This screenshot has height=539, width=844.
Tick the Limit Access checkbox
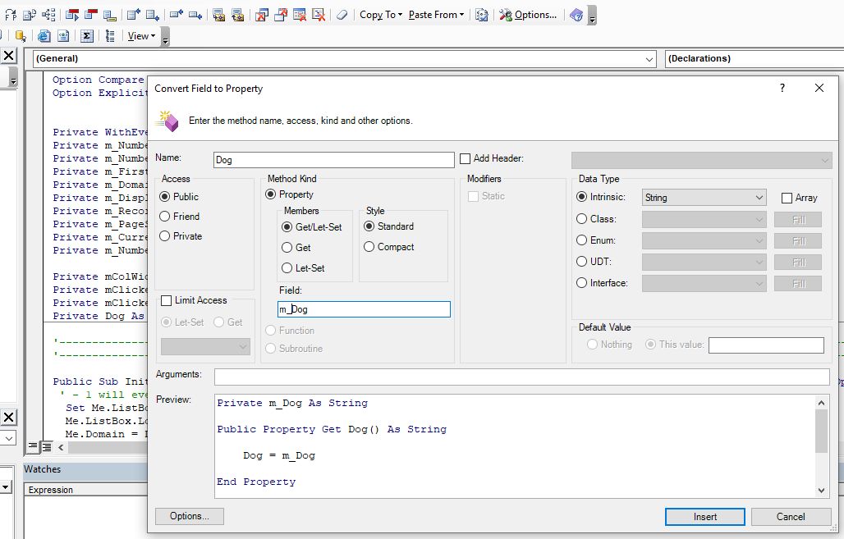pos(167,301)
